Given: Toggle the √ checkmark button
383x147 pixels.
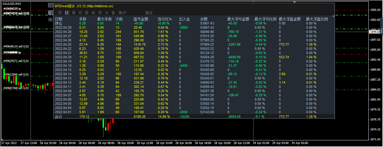Looking at the screenshot, I should (x=51, y=20).
